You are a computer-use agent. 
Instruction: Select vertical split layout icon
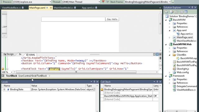pyautogui.click(x=154, y=54)
